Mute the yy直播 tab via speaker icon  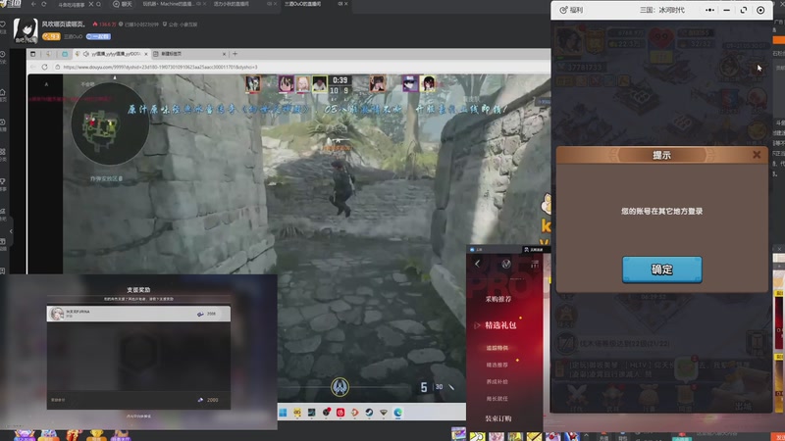click(86, 54)
